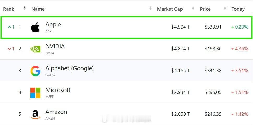Select the Today column header

click(x=238, y=9)
